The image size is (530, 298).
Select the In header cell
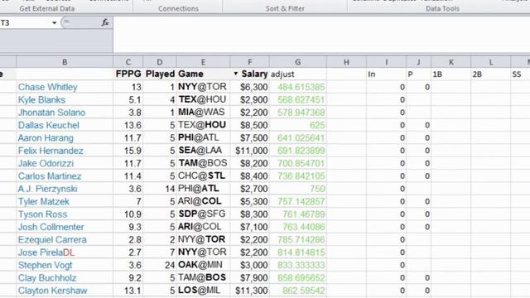[387, 74]
